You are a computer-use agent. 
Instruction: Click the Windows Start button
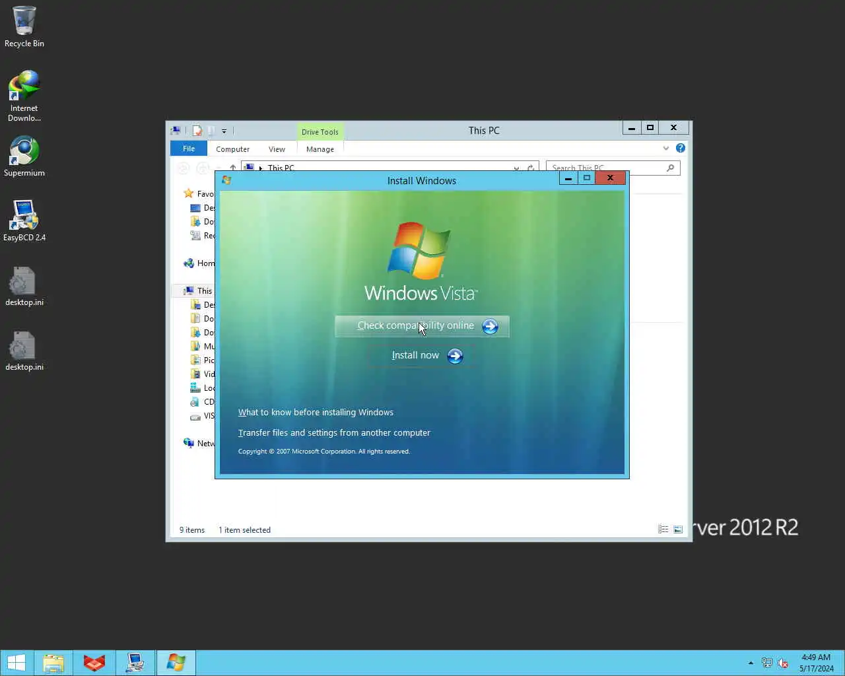click(16, 663)
